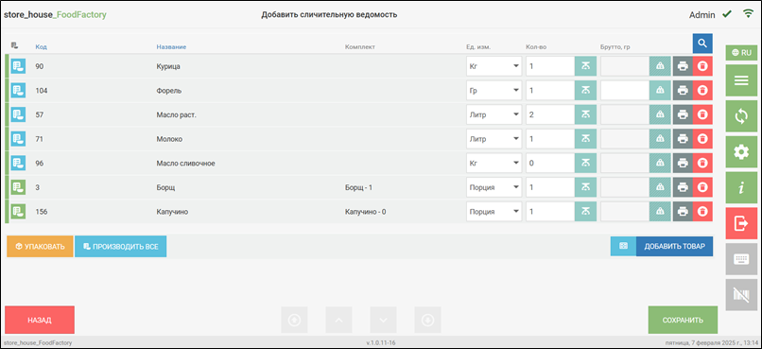
Task: Switch language with the RU button
Action: point(741,53)
